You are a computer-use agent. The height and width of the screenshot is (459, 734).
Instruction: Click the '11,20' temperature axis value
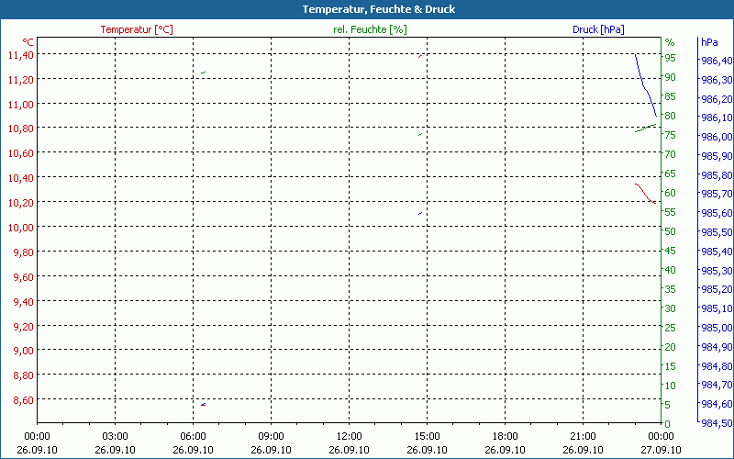click(x=20, y=80)
